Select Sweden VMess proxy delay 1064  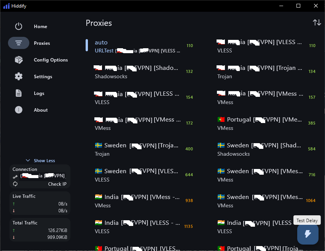tap(266, 201)
